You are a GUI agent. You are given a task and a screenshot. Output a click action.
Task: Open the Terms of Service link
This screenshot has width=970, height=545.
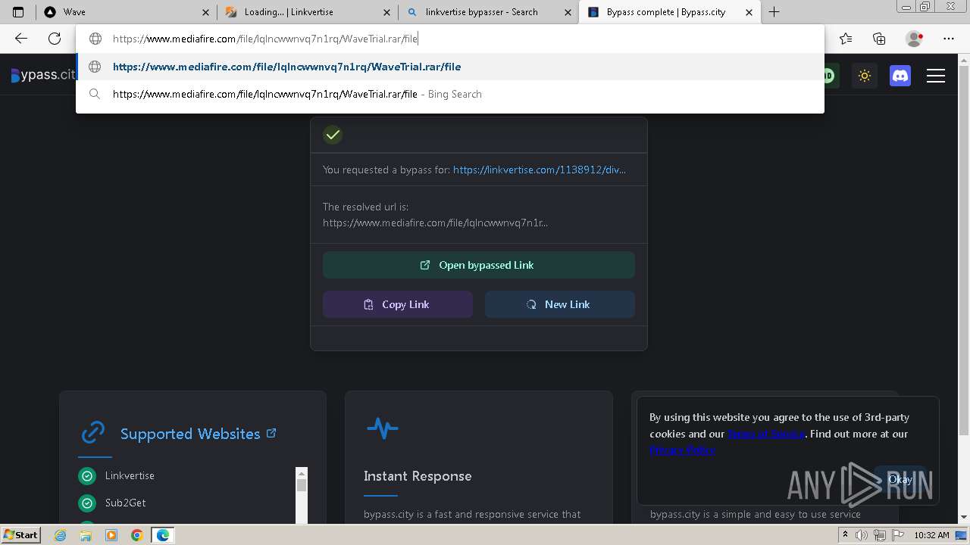pyautogui.click(x=766, y=434)
